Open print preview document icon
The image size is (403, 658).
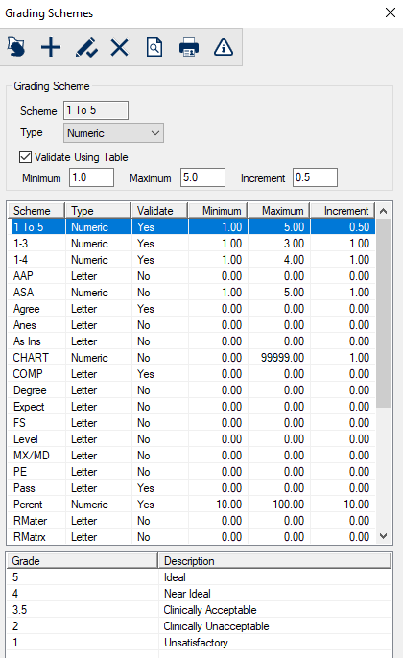(154, 47)
